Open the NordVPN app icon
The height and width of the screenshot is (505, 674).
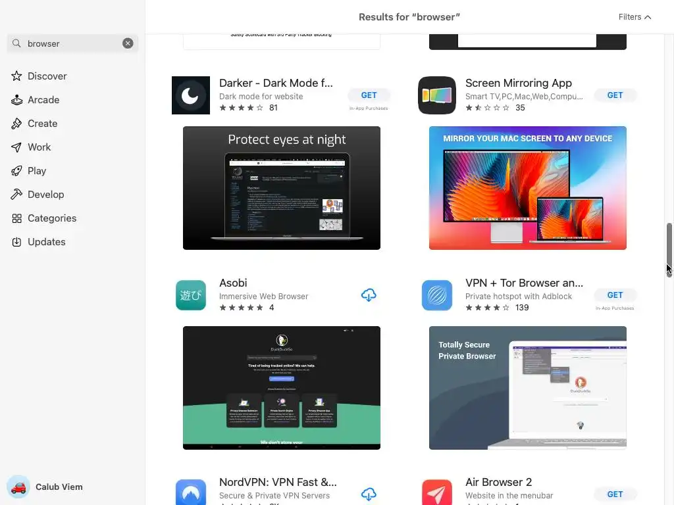pos(191,492)
